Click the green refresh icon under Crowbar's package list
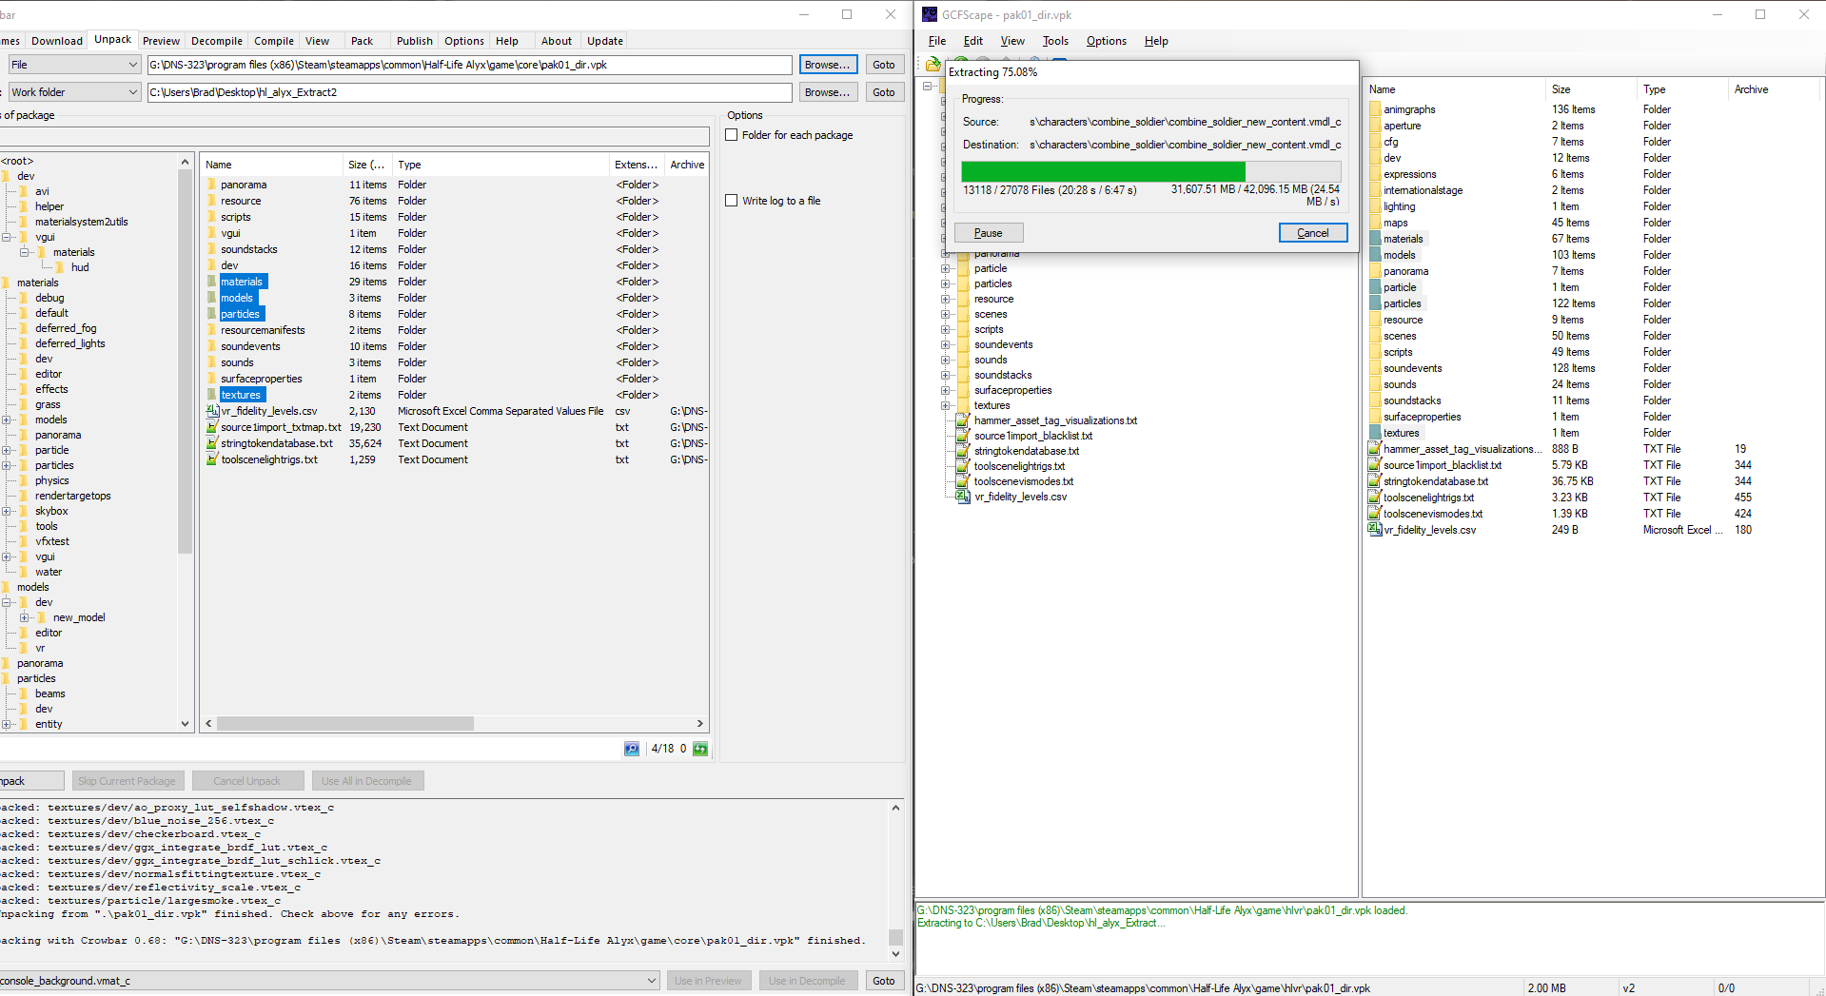 point(700,749)
